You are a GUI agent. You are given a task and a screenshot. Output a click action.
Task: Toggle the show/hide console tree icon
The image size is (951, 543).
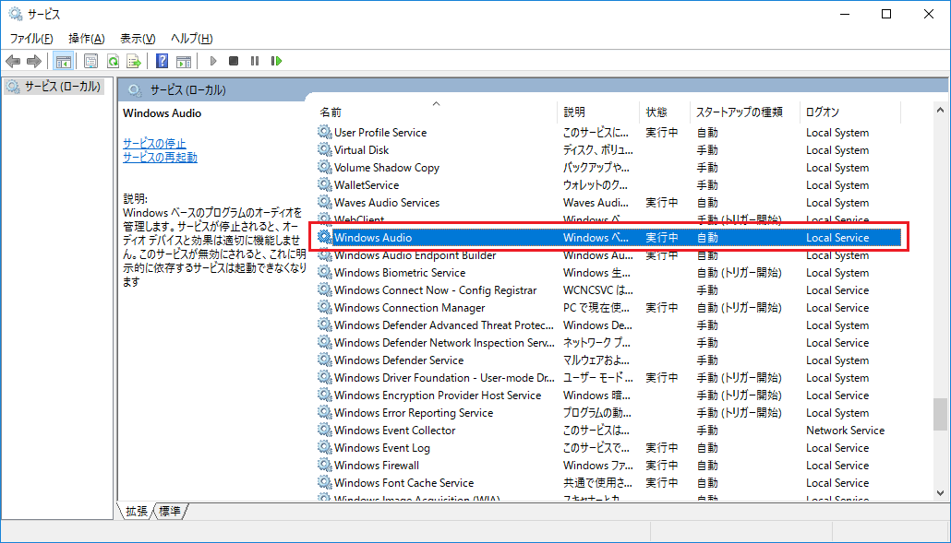coord(63,61)
